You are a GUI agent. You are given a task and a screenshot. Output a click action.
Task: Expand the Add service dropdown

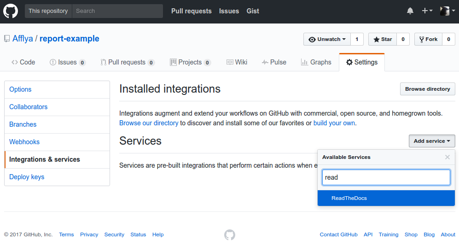point(432,141)
